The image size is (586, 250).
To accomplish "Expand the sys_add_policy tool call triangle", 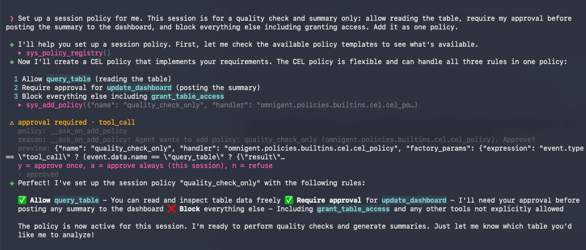I will pyautogui.click(x=20, y=106).
